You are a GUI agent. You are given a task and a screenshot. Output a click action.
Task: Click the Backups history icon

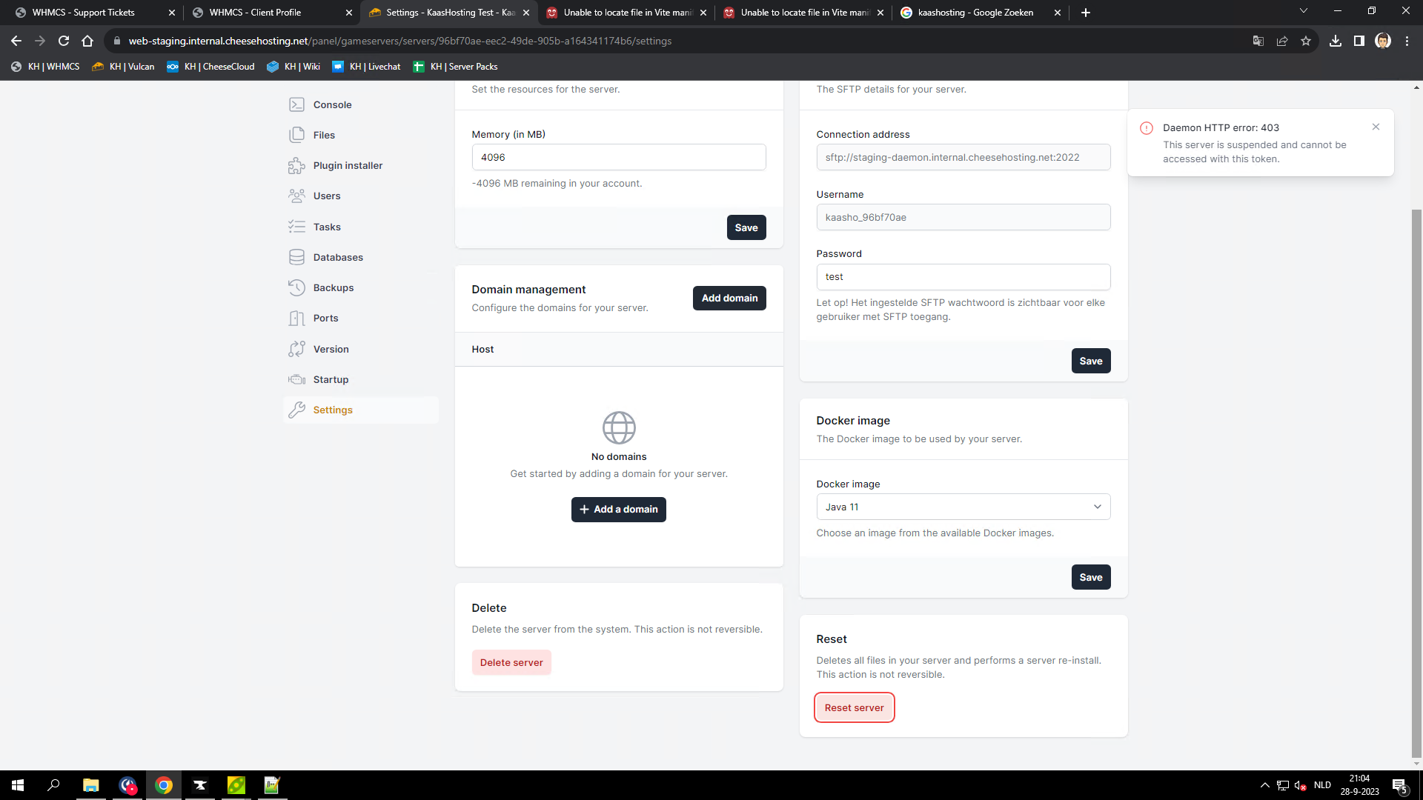(x=296, y=287)
